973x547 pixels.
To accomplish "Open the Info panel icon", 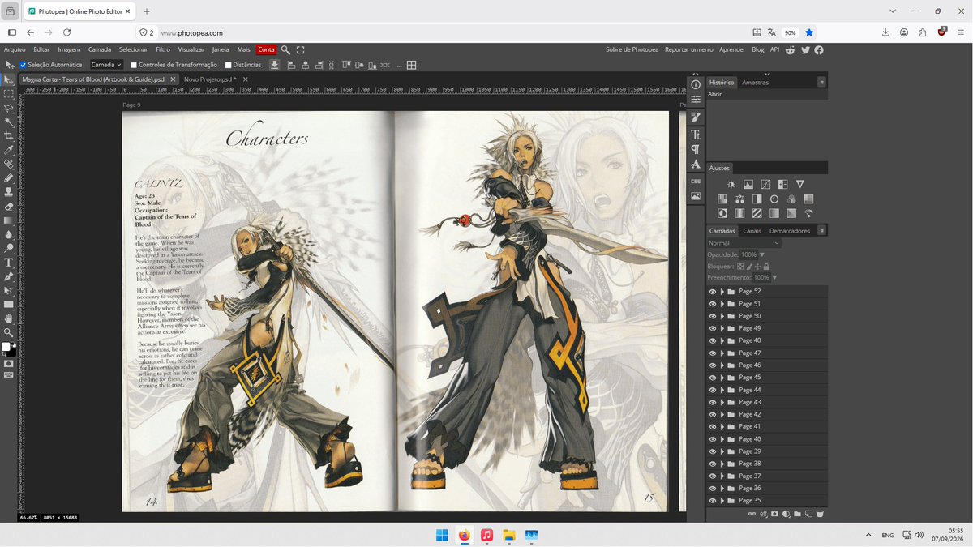I will tap(696, 84).
